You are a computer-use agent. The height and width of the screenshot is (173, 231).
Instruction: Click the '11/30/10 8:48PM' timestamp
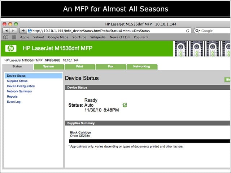pyautogui.click(x=102, y=110)
